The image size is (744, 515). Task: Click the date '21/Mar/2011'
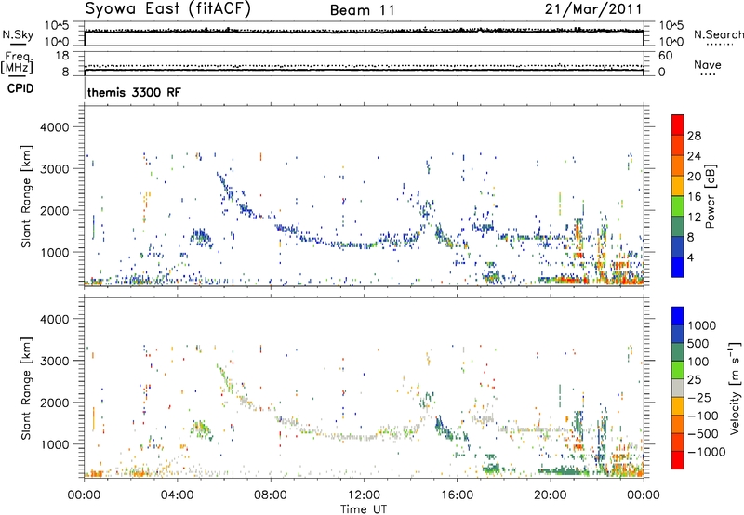click(x=593, y=9)
